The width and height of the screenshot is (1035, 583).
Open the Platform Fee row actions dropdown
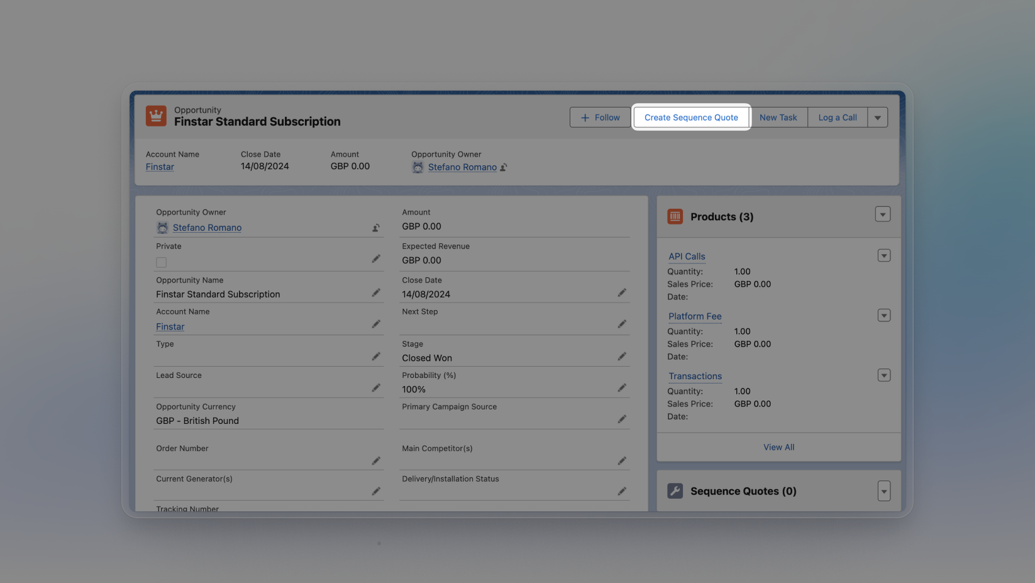(884, 316)
